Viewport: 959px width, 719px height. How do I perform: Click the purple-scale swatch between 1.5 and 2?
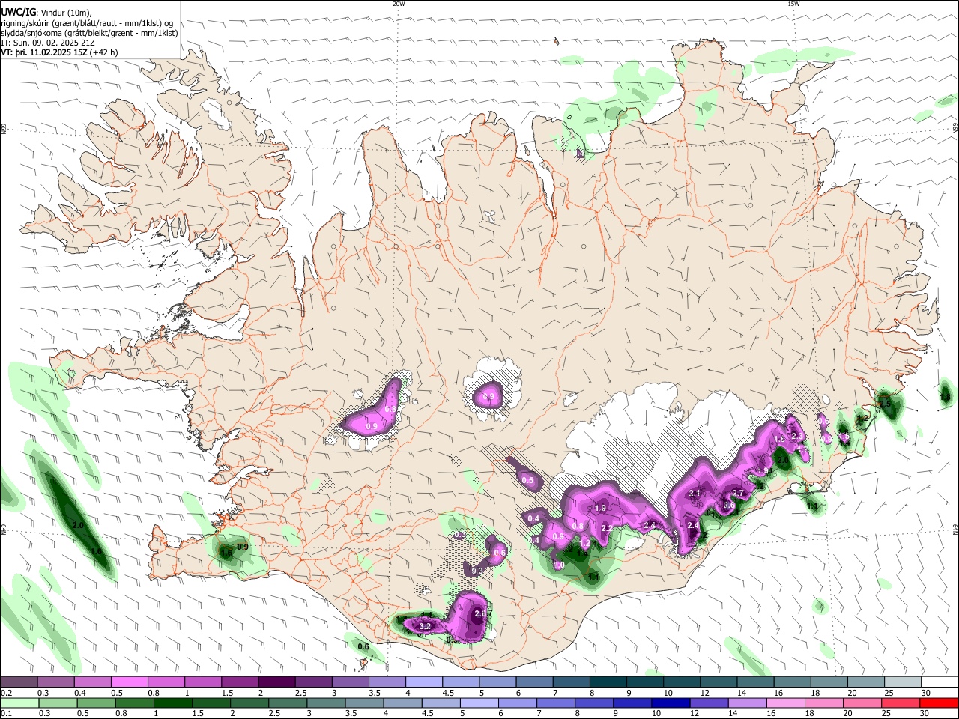tap(240, 682)
